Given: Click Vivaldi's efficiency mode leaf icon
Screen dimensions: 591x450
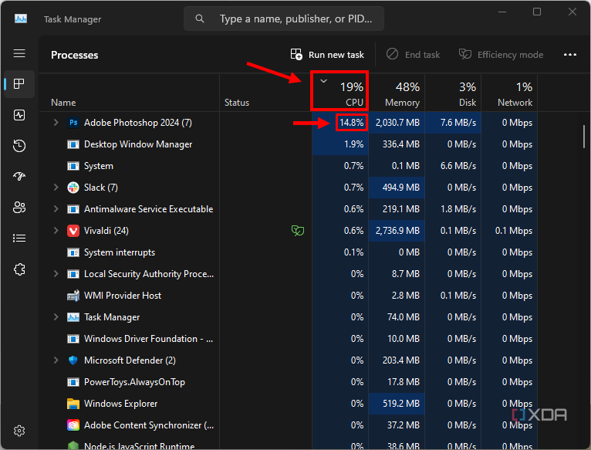Looking at the screenshot, I should coord(298,231).
